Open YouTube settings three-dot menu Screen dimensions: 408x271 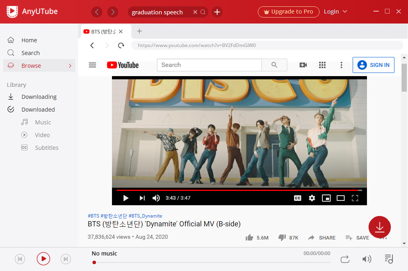341,65
